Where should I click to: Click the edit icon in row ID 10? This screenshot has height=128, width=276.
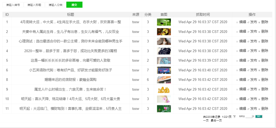[237, 99]
